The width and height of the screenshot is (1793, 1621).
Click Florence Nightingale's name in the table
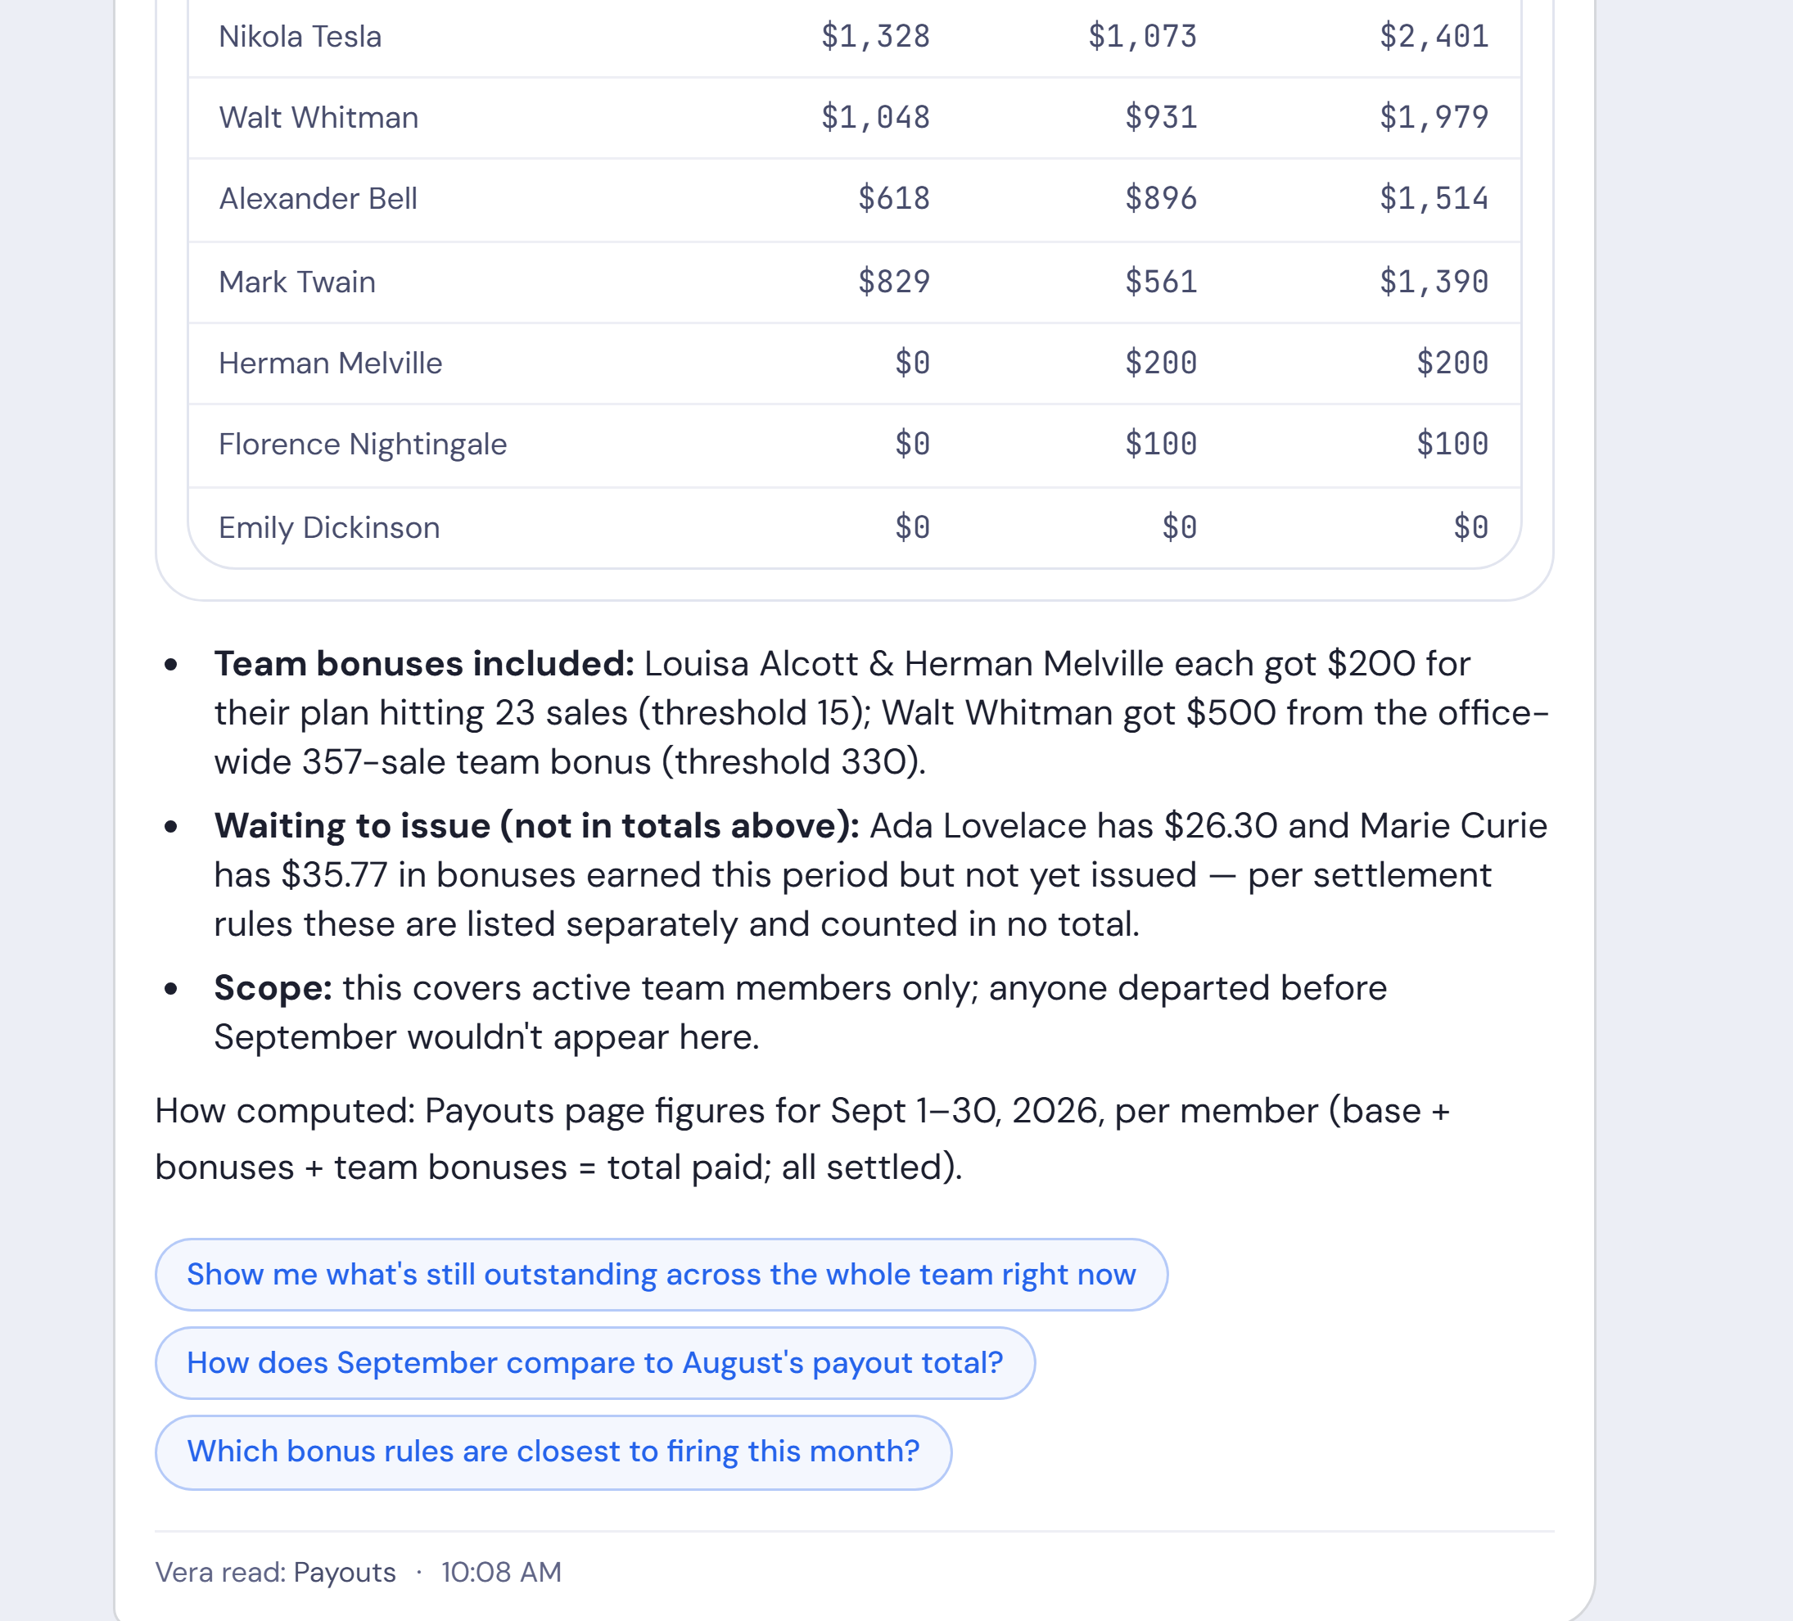[363, 444]
